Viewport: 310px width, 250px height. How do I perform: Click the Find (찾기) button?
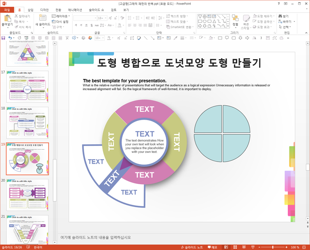pos(283,16)
